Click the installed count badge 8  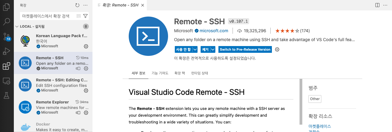(86, 26)
